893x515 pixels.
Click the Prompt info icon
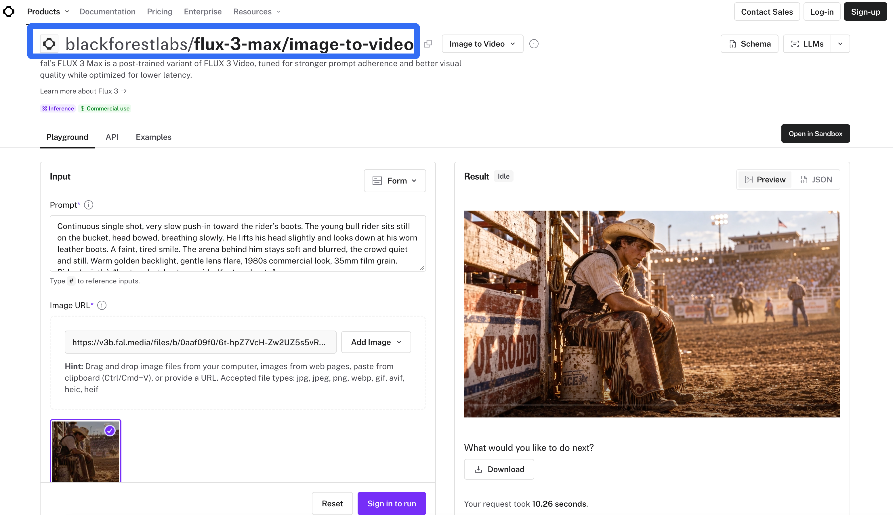(x=89, y=205)
